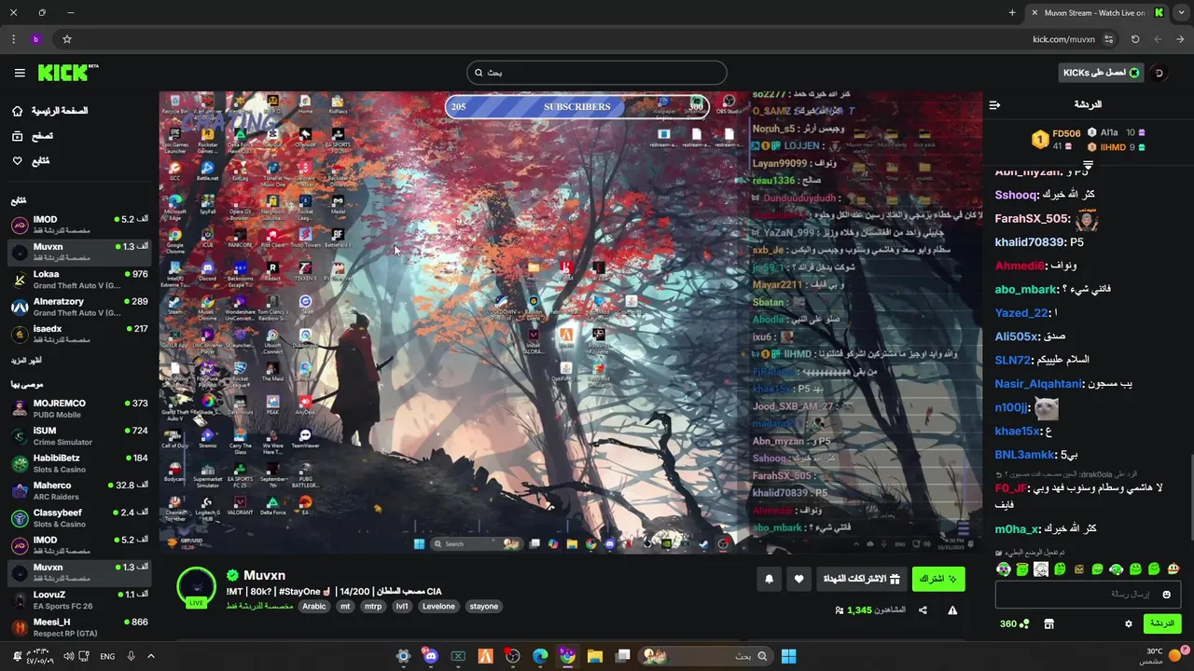
Task: Expand the show-more link below isaedx
Action: 26,360
